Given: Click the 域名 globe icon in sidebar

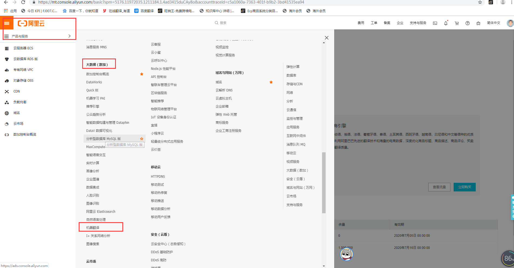Looking at the screenshot, I should [x=7, y=113].
